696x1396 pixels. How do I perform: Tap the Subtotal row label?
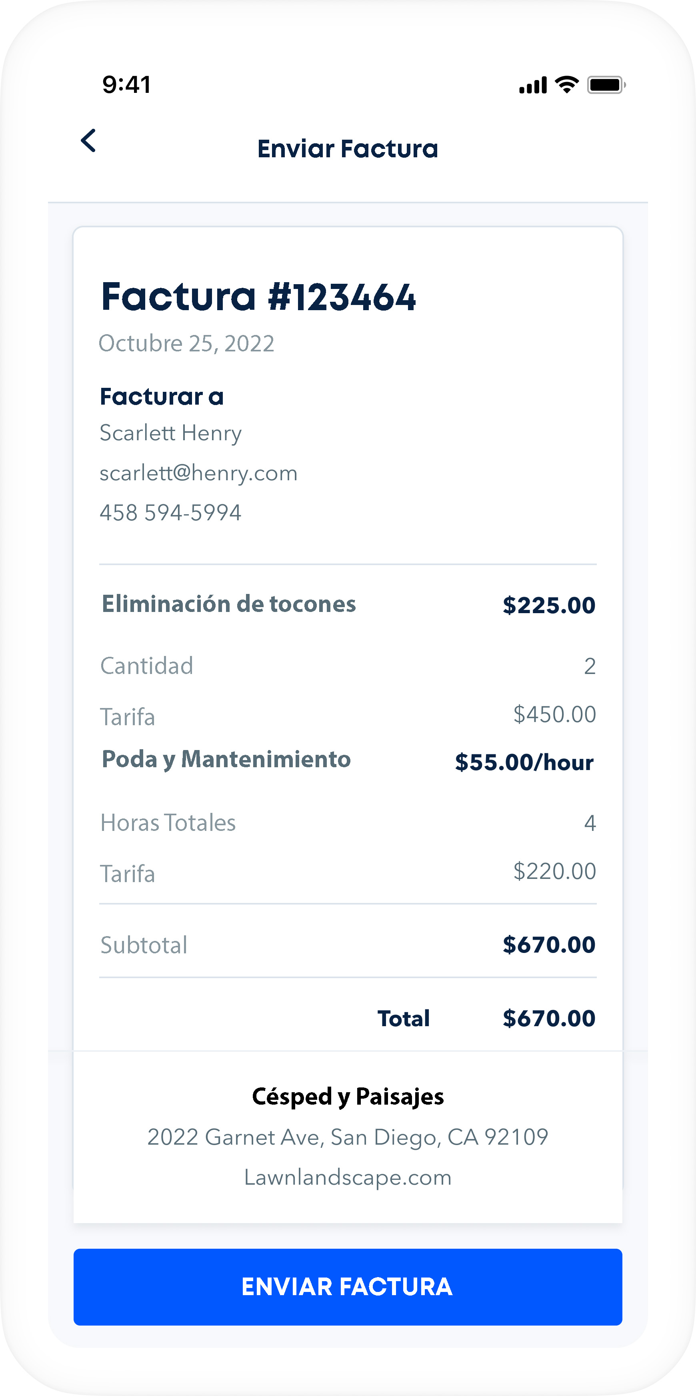[144, 945]
